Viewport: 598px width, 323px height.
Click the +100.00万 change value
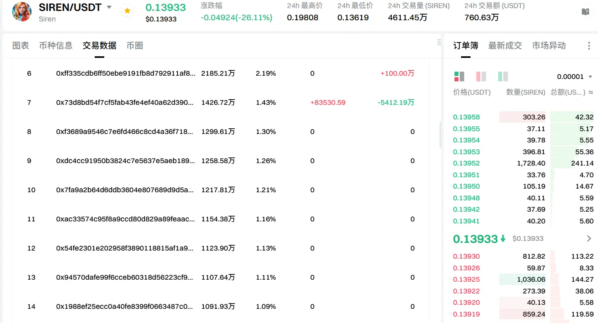[x=397, y=73]
